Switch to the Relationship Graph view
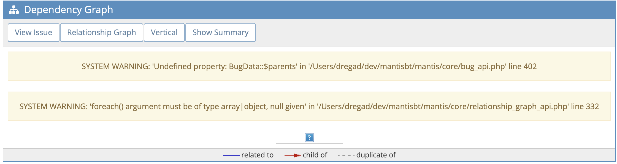Image resolution: width=617 pixels, height=164 pixels. click(102, 33)
